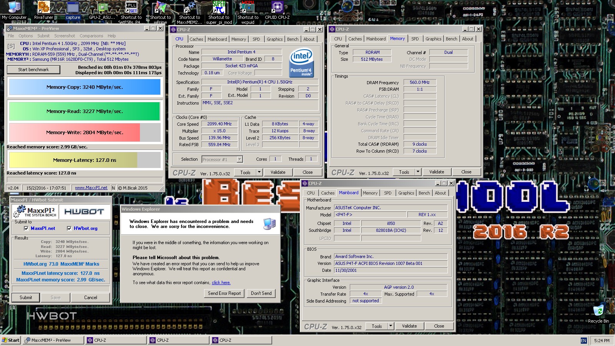Click the Memory-Copy result bar
This screenshot has width=615, height=346.
pyautogui.click(x=85, y=87)
